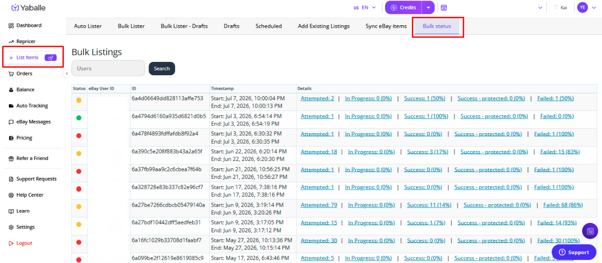The height and width of the screenshot is (263, 602).
Task: Open Refer a Friend gift icon
Action: (11, 158)
